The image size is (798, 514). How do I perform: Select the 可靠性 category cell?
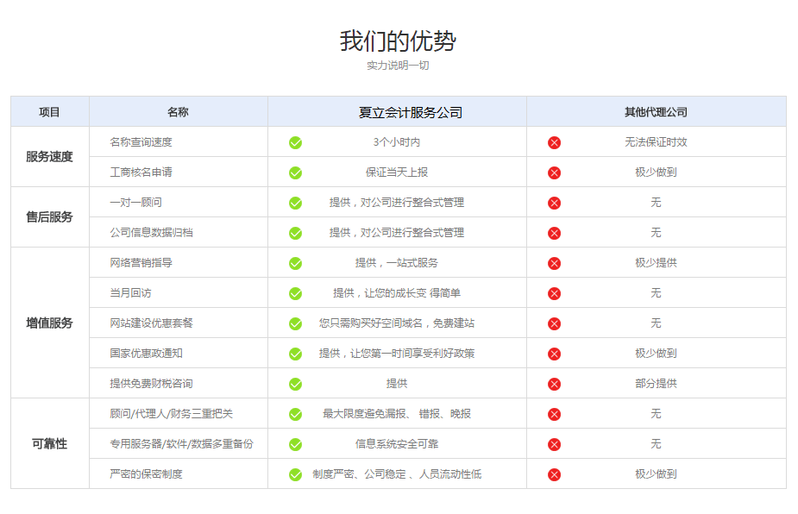[49, 444]
